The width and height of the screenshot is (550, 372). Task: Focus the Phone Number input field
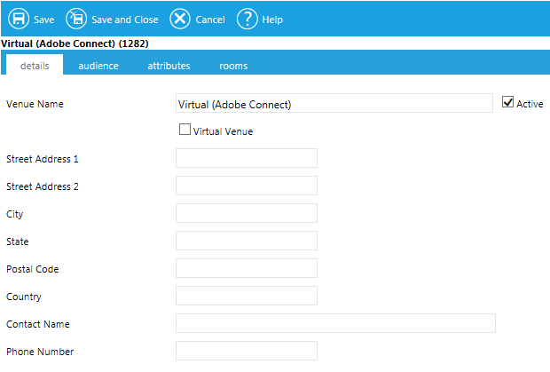(x=246, y=351)
